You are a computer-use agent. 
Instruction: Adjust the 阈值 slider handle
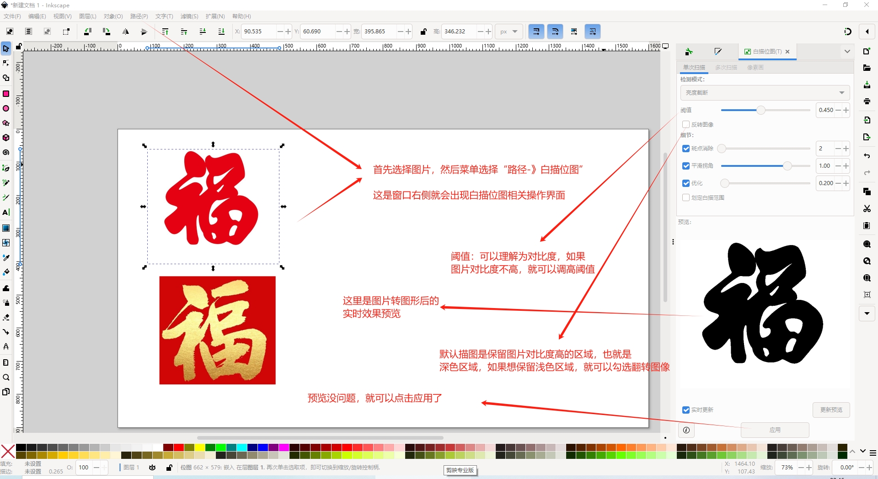tap(760, 110)
